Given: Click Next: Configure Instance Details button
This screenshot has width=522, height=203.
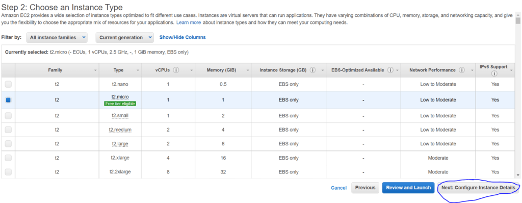Looking at the screenshot, I should pos(478,188).
